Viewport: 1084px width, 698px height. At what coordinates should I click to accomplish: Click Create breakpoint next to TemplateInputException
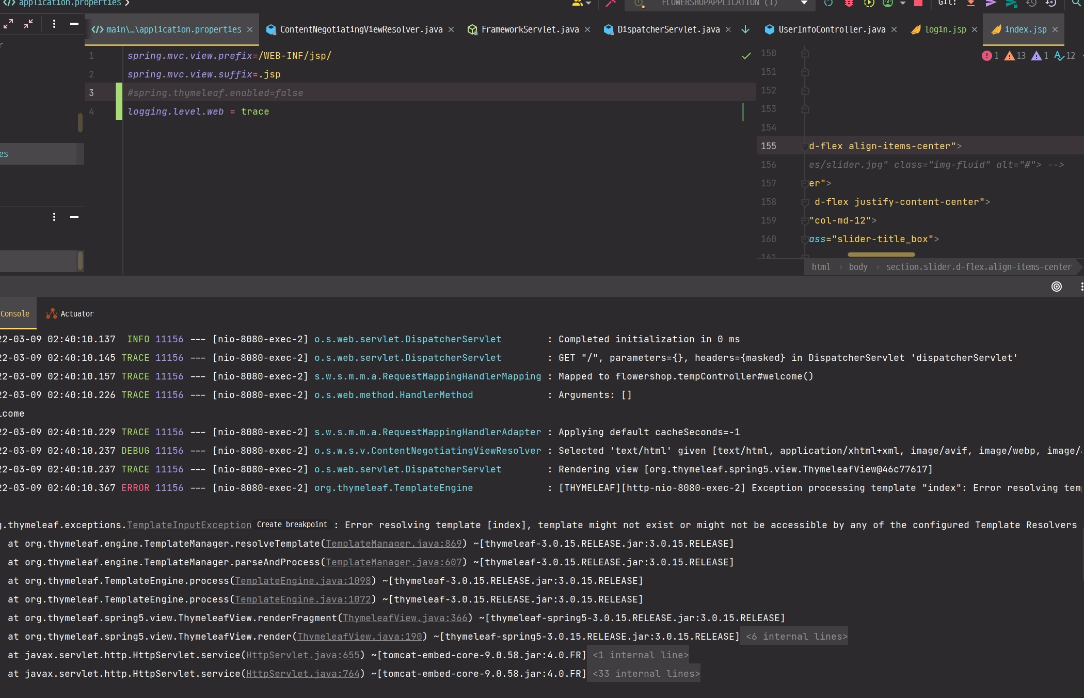pos(292,525)
